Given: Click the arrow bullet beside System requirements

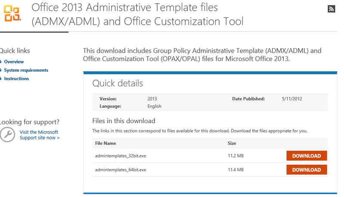Looking at the screenshot, I should coord(1,70).
